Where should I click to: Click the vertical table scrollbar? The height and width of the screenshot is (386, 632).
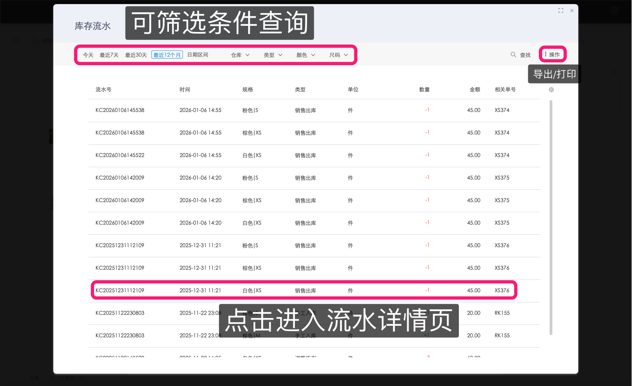tap(551, 217)
